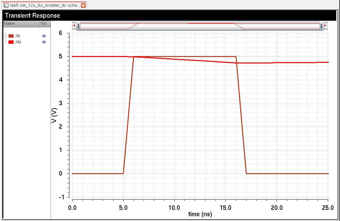Click the waveform icon in the tab
The height and width of the screenshot is (221, 340).
(x=6, y=5)
